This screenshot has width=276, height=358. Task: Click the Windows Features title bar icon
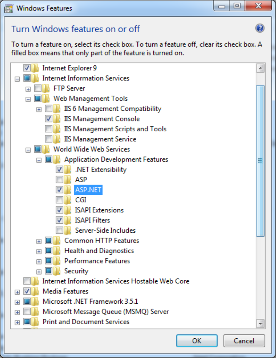(9, 9)
